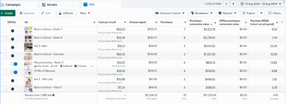Open the Back to School - Static 1 thumbnail
286x104 pixels.
tap(28, 31)
